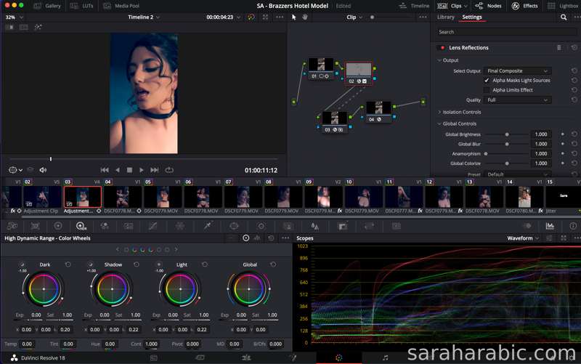Play the clip in reverse
The width and height of the screenshot is (581, 364).
coord(118,170)
